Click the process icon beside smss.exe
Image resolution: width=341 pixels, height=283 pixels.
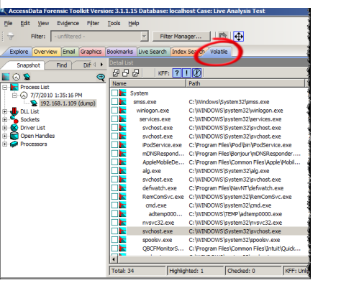pyautogui.click(x=123, y=101)
